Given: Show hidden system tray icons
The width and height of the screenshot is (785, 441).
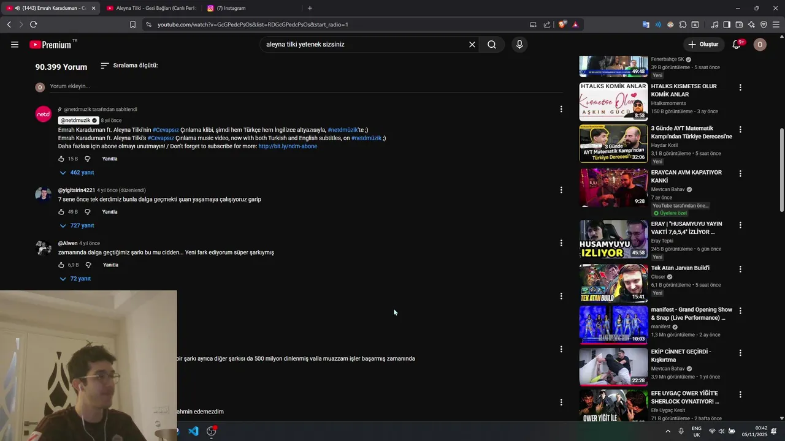Looking at the screenshot, I should pos(668,431).
